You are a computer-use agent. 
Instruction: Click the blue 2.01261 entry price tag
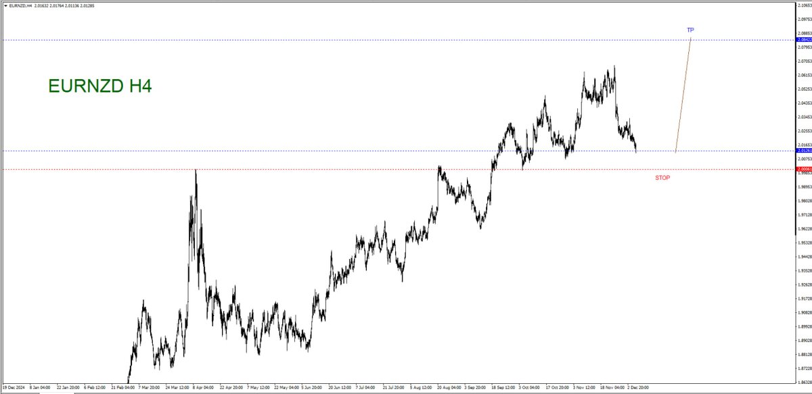805,151
